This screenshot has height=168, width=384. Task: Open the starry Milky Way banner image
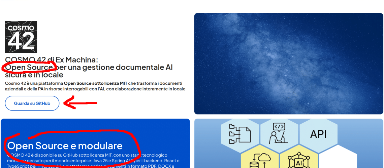[289, 64]
